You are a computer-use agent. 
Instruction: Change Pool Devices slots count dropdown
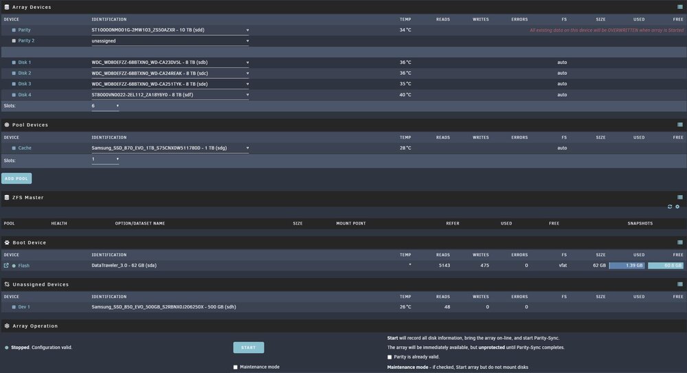coord(105,159)
